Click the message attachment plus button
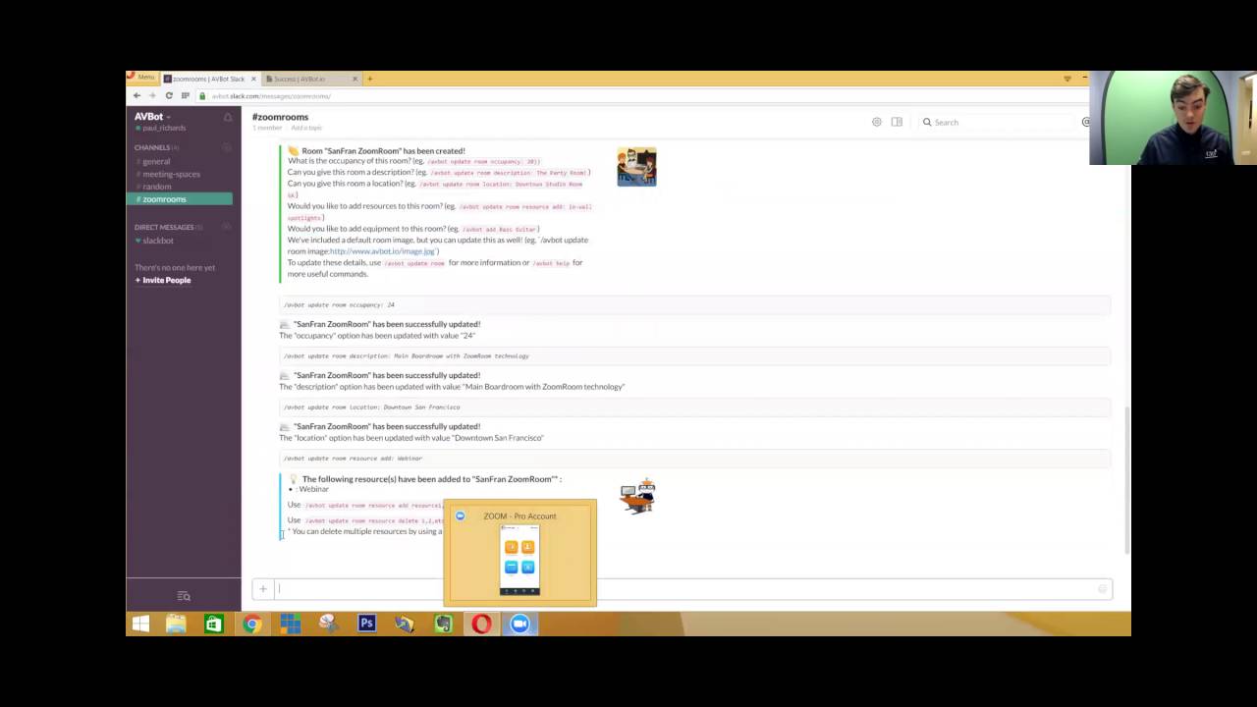Image resolution: width=1257 pixels, height=707 pixels. 263,589
